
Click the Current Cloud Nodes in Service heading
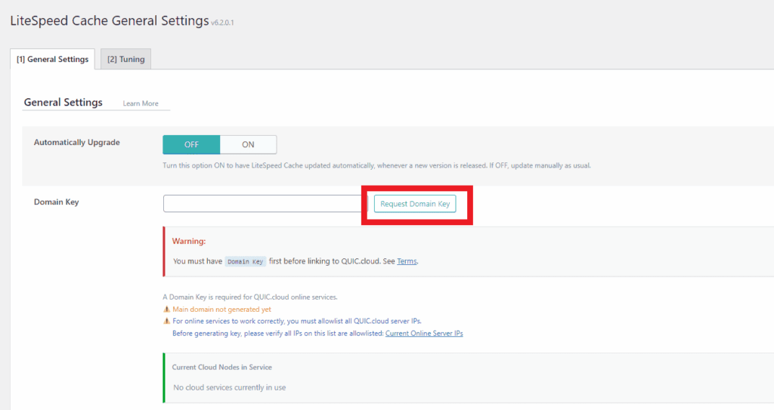point(221,367)
